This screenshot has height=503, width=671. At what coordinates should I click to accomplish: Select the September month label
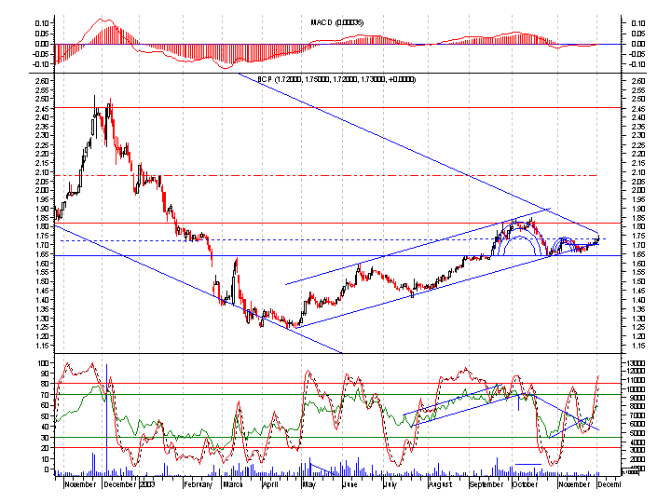[486, 484]
